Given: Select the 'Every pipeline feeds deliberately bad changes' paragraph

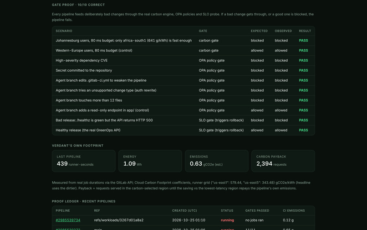Looking at the screenshot, I should point(183,17).
